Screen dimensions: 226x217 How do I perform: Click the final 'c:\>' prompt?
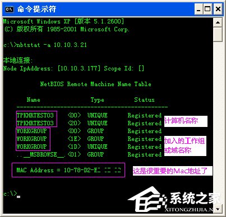(x=10, y=194)
